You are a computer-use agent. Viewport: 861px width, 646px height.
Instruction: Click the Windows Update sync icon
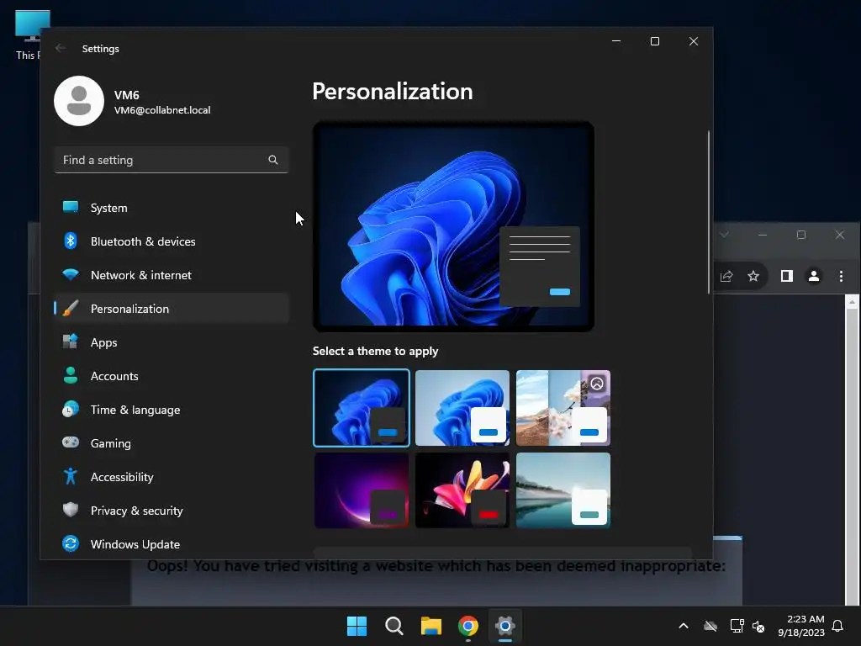pyautogui.click(x=71, y=543)
